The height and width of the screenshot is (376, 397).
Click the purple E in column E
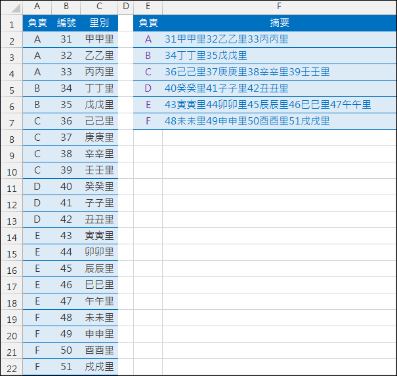coord(148,105)
